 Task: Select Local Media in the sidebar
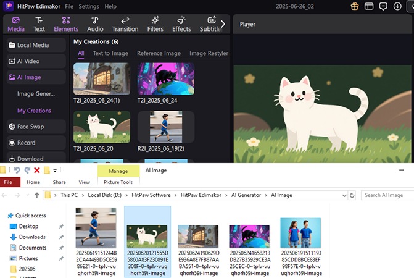[36, 45]
